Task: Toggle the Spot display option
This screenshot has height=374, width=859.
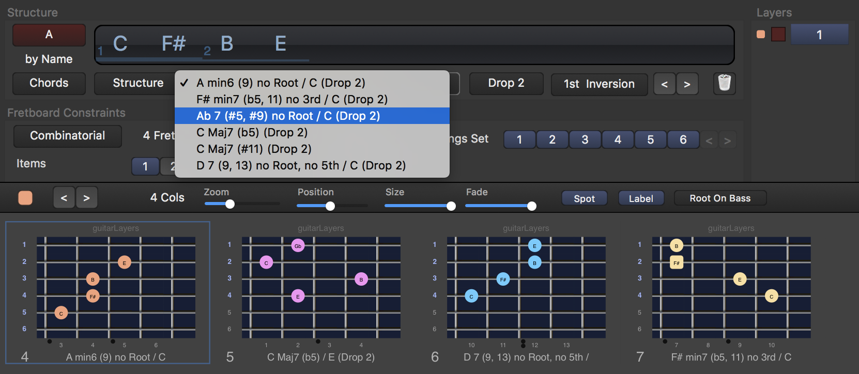Action: pos(584,198)
